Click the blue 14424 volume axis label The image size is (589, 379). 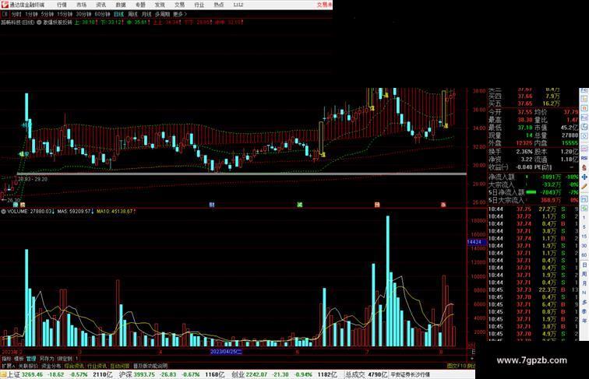pyautogui.click(x=476, y=242)
